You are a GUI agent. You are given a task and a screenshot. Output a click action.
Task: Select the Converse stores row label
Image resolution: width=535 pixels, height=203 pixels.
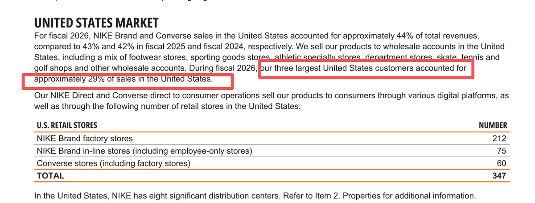113,163
